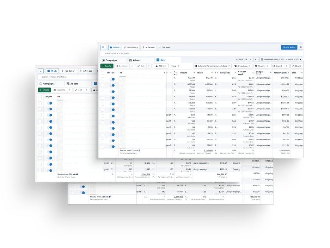Click the info icon by Results from 224 ads, front window
330x248 pixels.
(140, 150)
